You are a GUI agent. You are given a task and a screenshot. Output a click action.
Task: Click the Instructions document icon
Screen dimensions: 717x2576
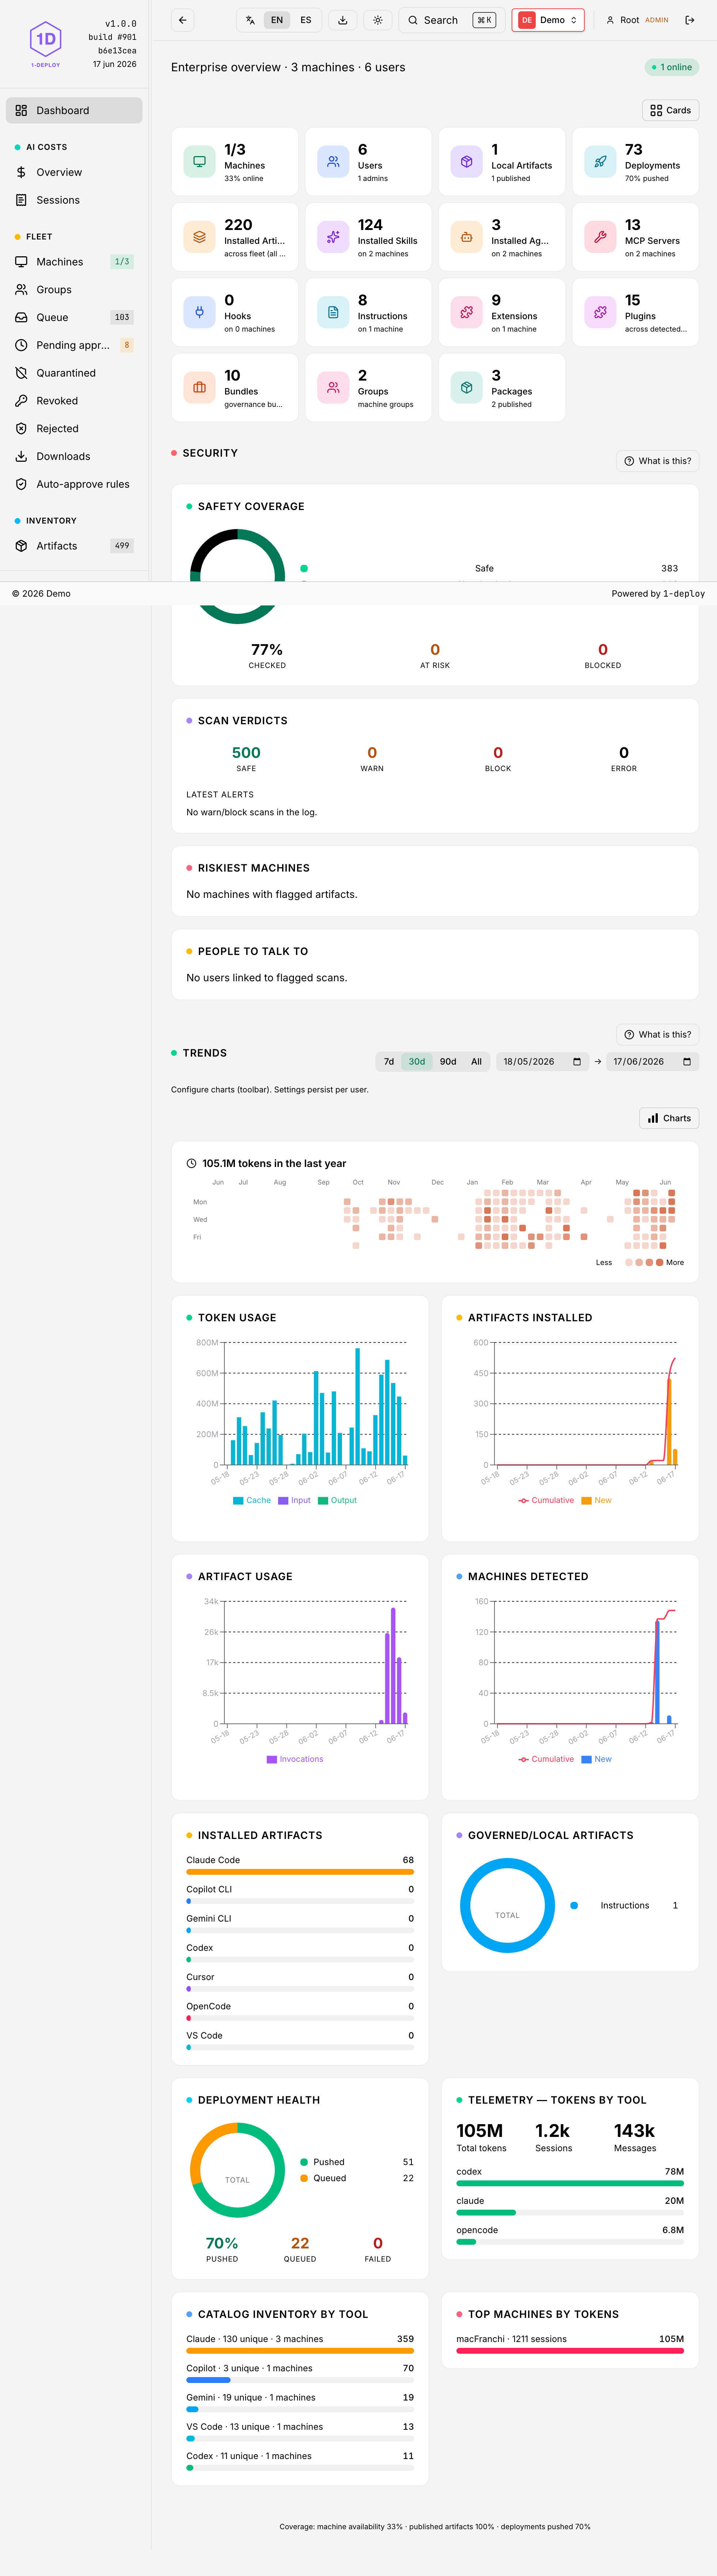pos(333,312)
